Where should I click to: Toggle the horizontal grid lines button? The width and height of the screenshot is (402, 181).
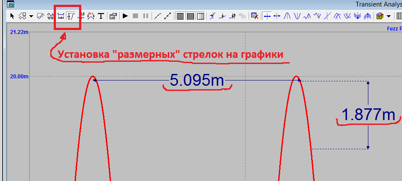click(x=191, y=16)
